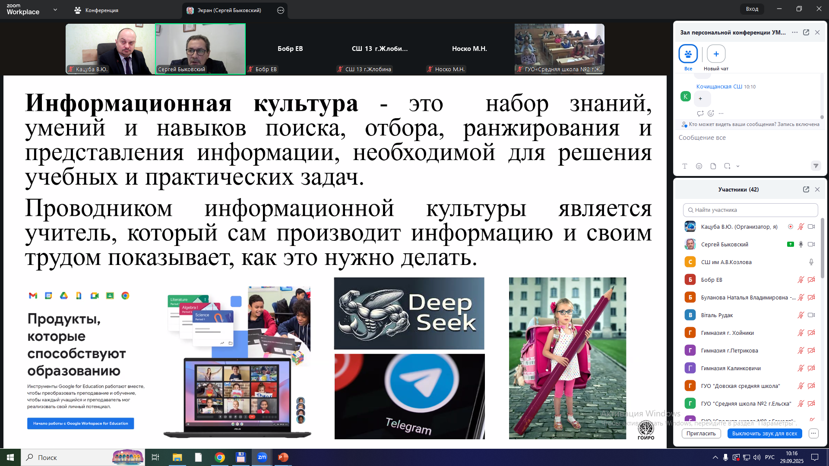
Task: Open emoji picker in chat toolbar
Action: (699, 166)
